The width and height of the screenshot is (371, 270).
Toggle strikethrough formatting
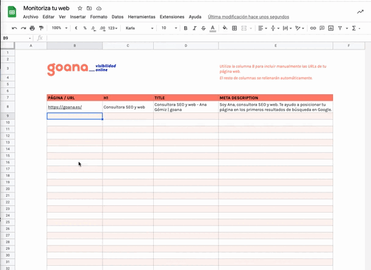coord(203,28)
